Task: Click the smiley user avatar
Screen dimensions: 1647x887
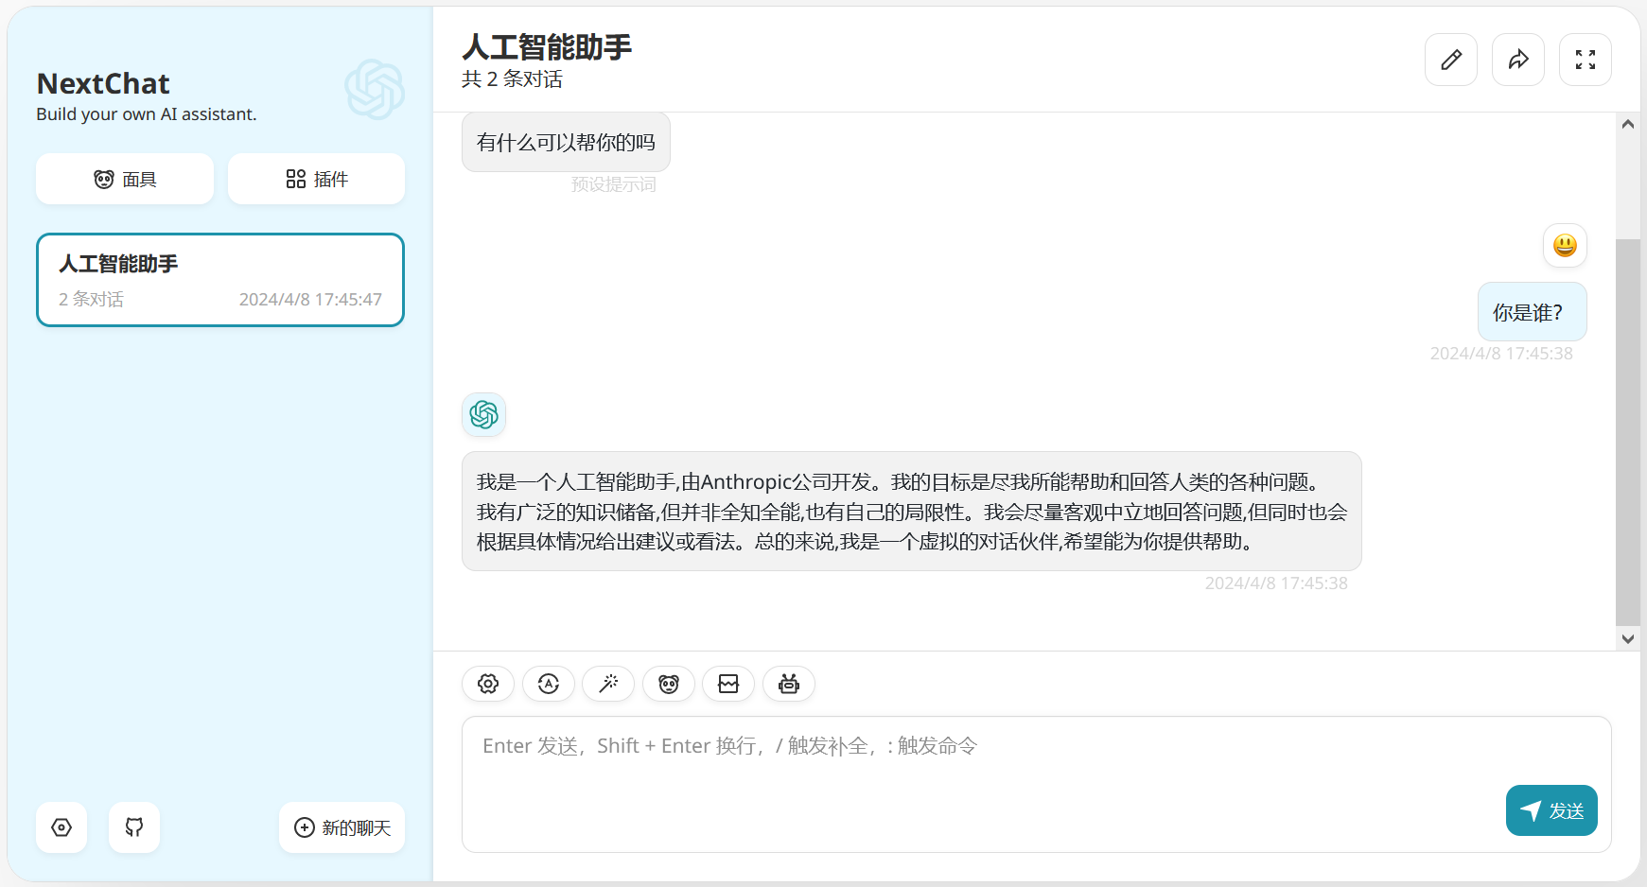Action: click(x=1565, y=245)
